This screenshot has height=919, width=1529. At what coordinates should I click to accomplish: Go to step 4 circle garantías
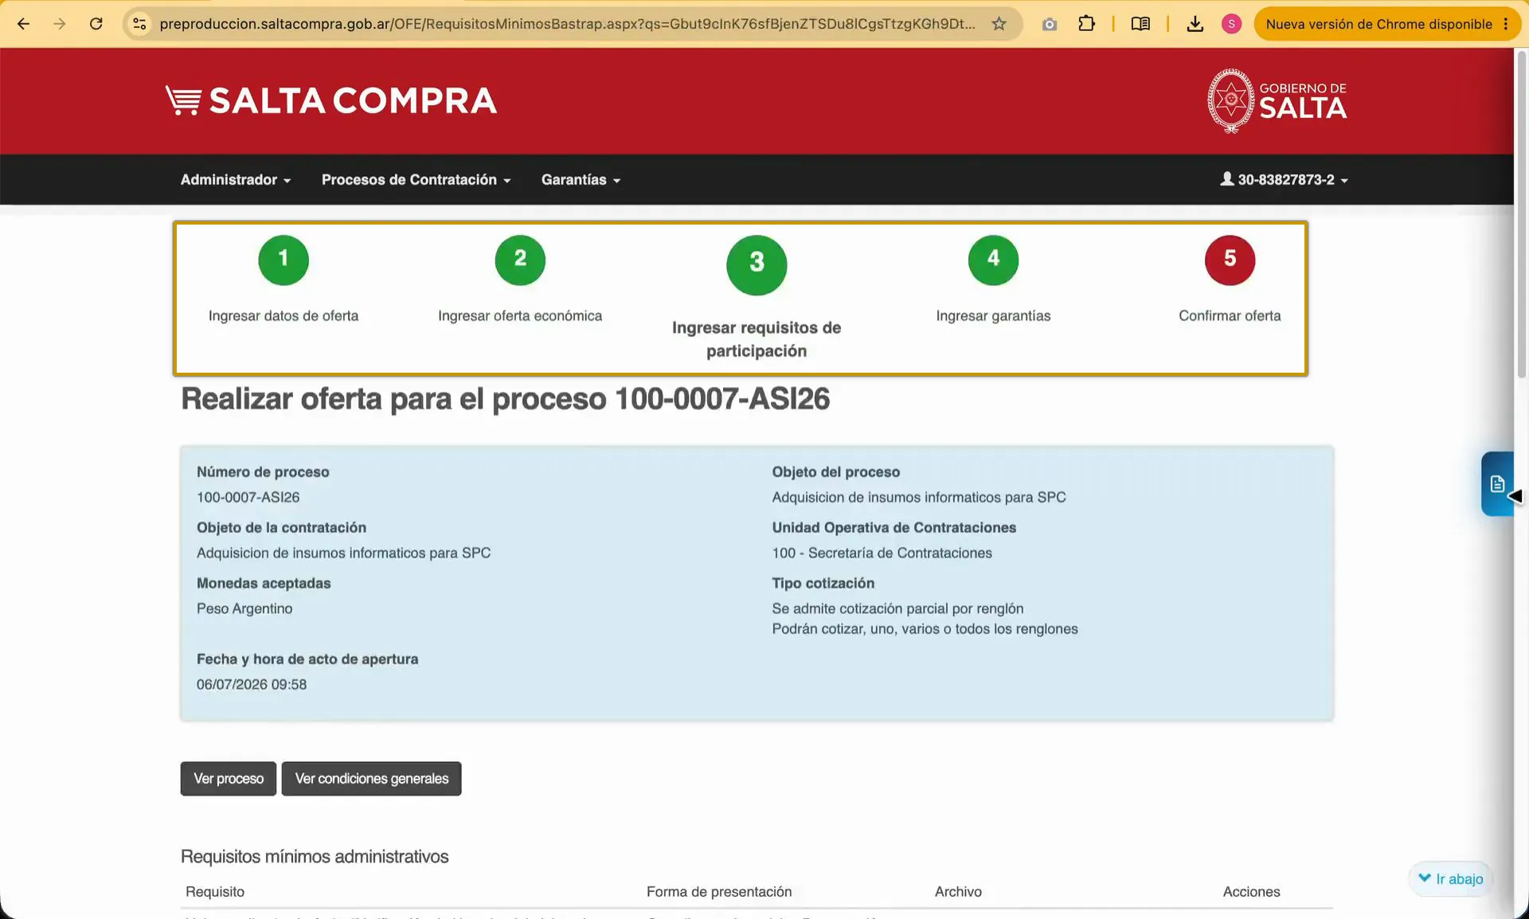[993, 260]
